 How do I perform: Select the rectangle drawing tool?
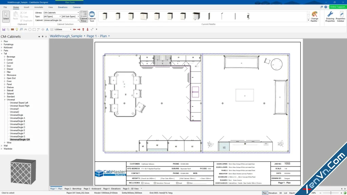point(34,29)
